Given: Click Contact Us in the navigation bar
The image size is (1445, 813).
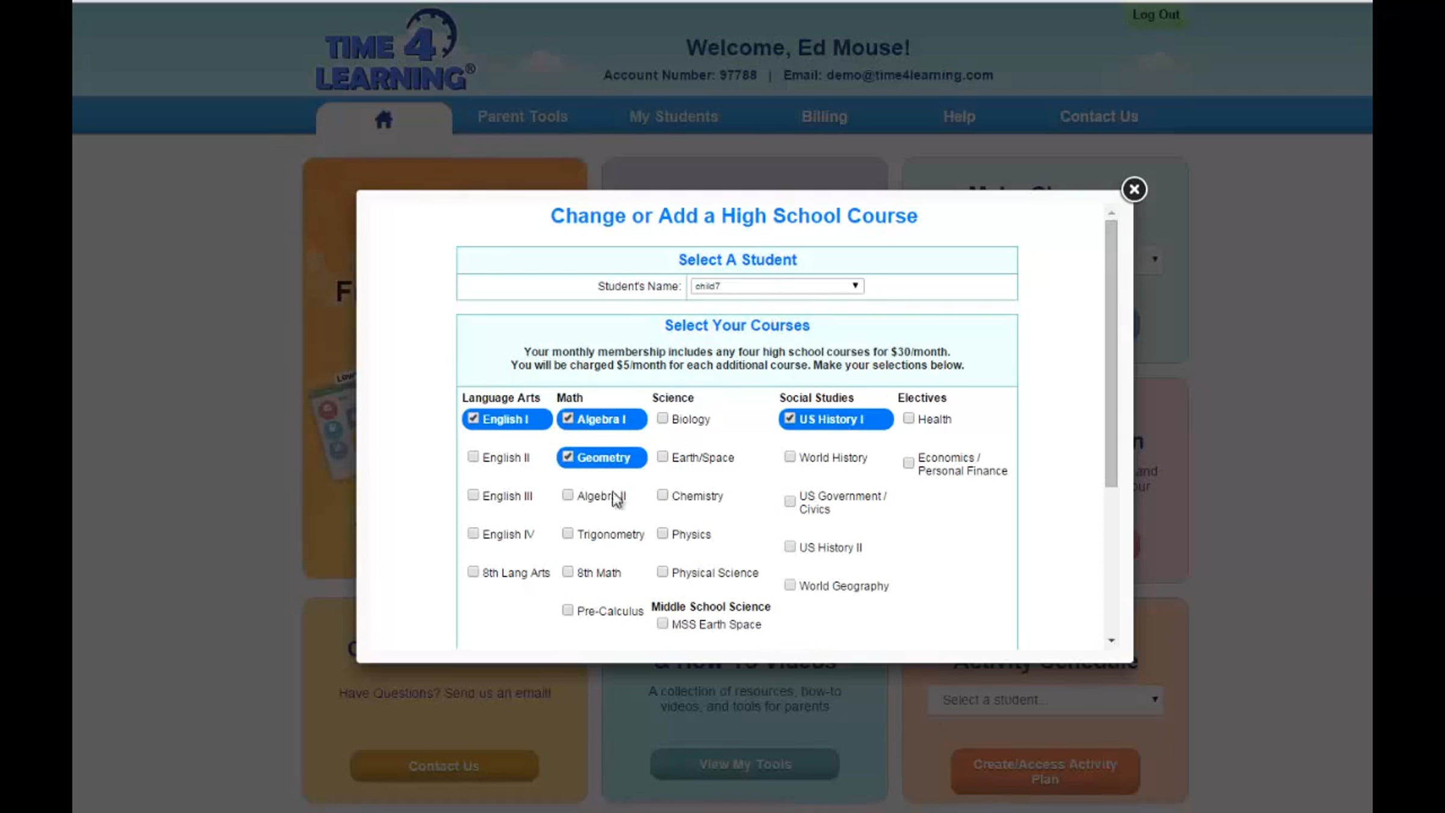Looking at the screenshot, I should (x=1099, y=116).
